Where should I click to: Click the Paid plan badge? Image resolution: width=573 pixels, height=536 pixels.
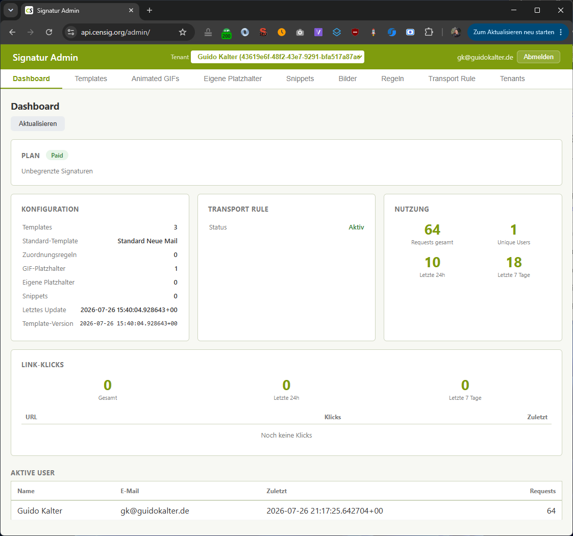(x=57, y=155)
